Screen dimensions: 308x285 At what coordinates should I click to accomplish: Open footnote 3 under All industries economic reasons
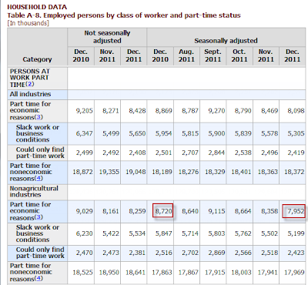[x=38, y=117]
